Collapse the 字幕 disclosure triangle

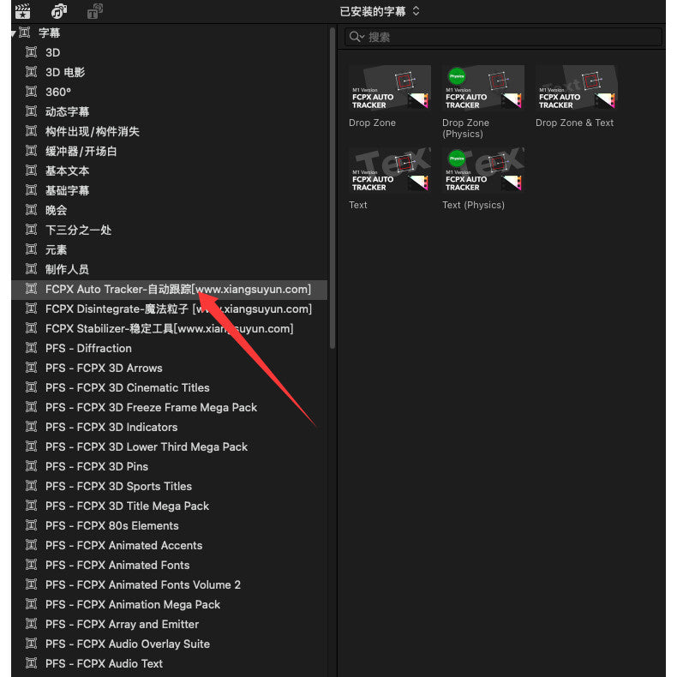[x=14, y=33]
